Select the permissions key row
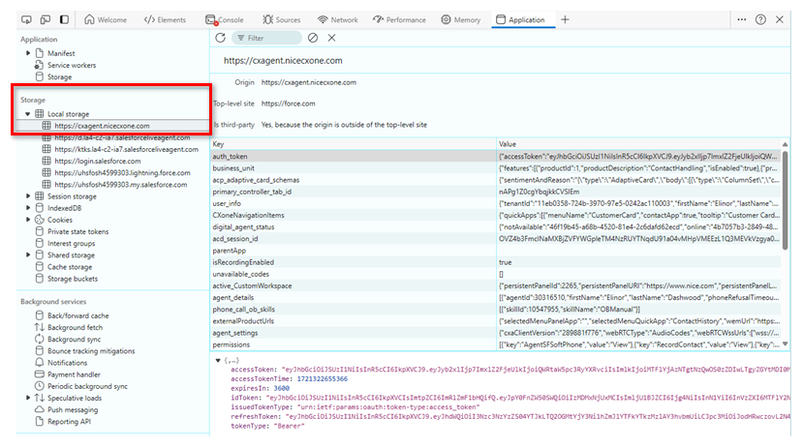This screenshot has height=448, width=803. click(x=496, y=344)
